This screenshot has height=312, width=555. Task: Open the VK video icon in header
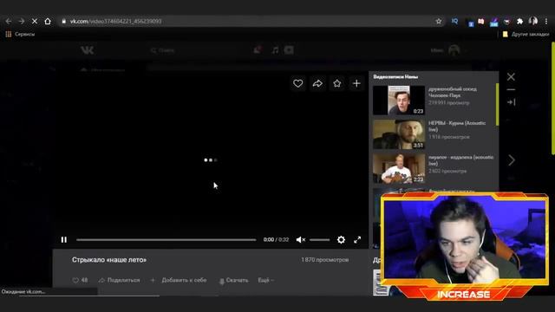(x=289, y=50)
